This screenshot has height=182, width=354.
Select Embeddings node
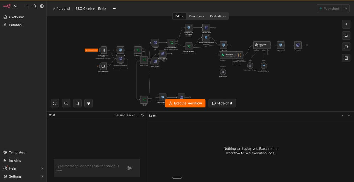point(223,72)
